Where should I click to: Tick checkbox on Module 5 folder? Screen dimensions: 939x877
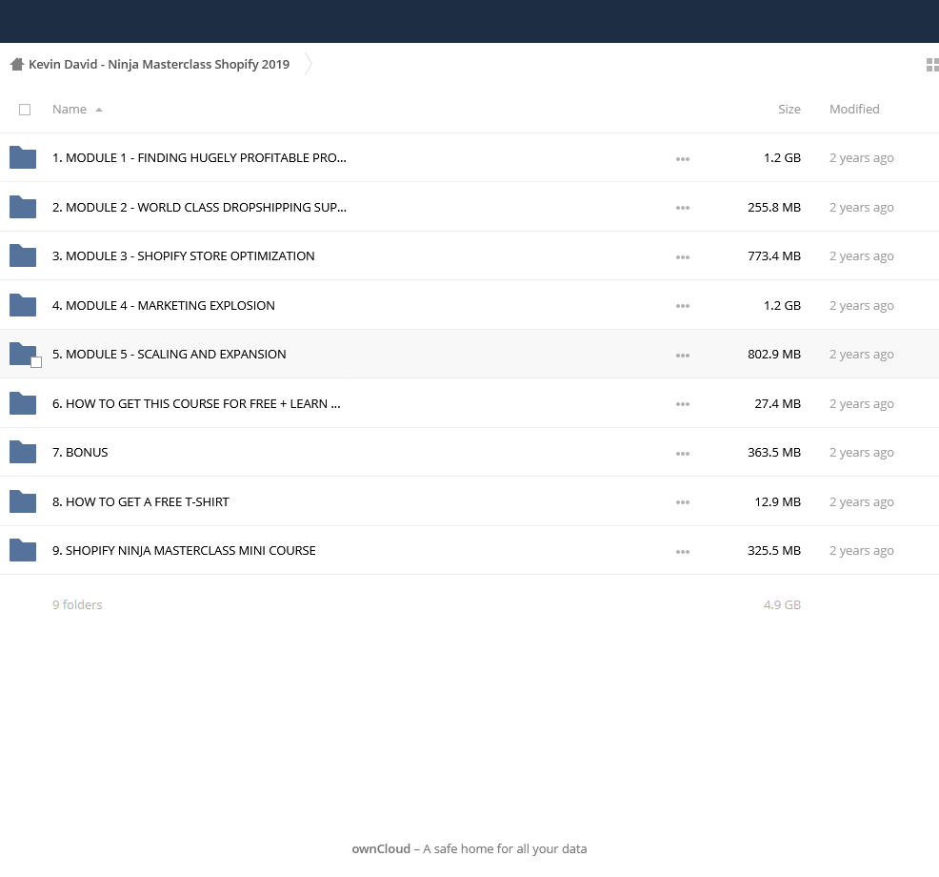point(36,362)
